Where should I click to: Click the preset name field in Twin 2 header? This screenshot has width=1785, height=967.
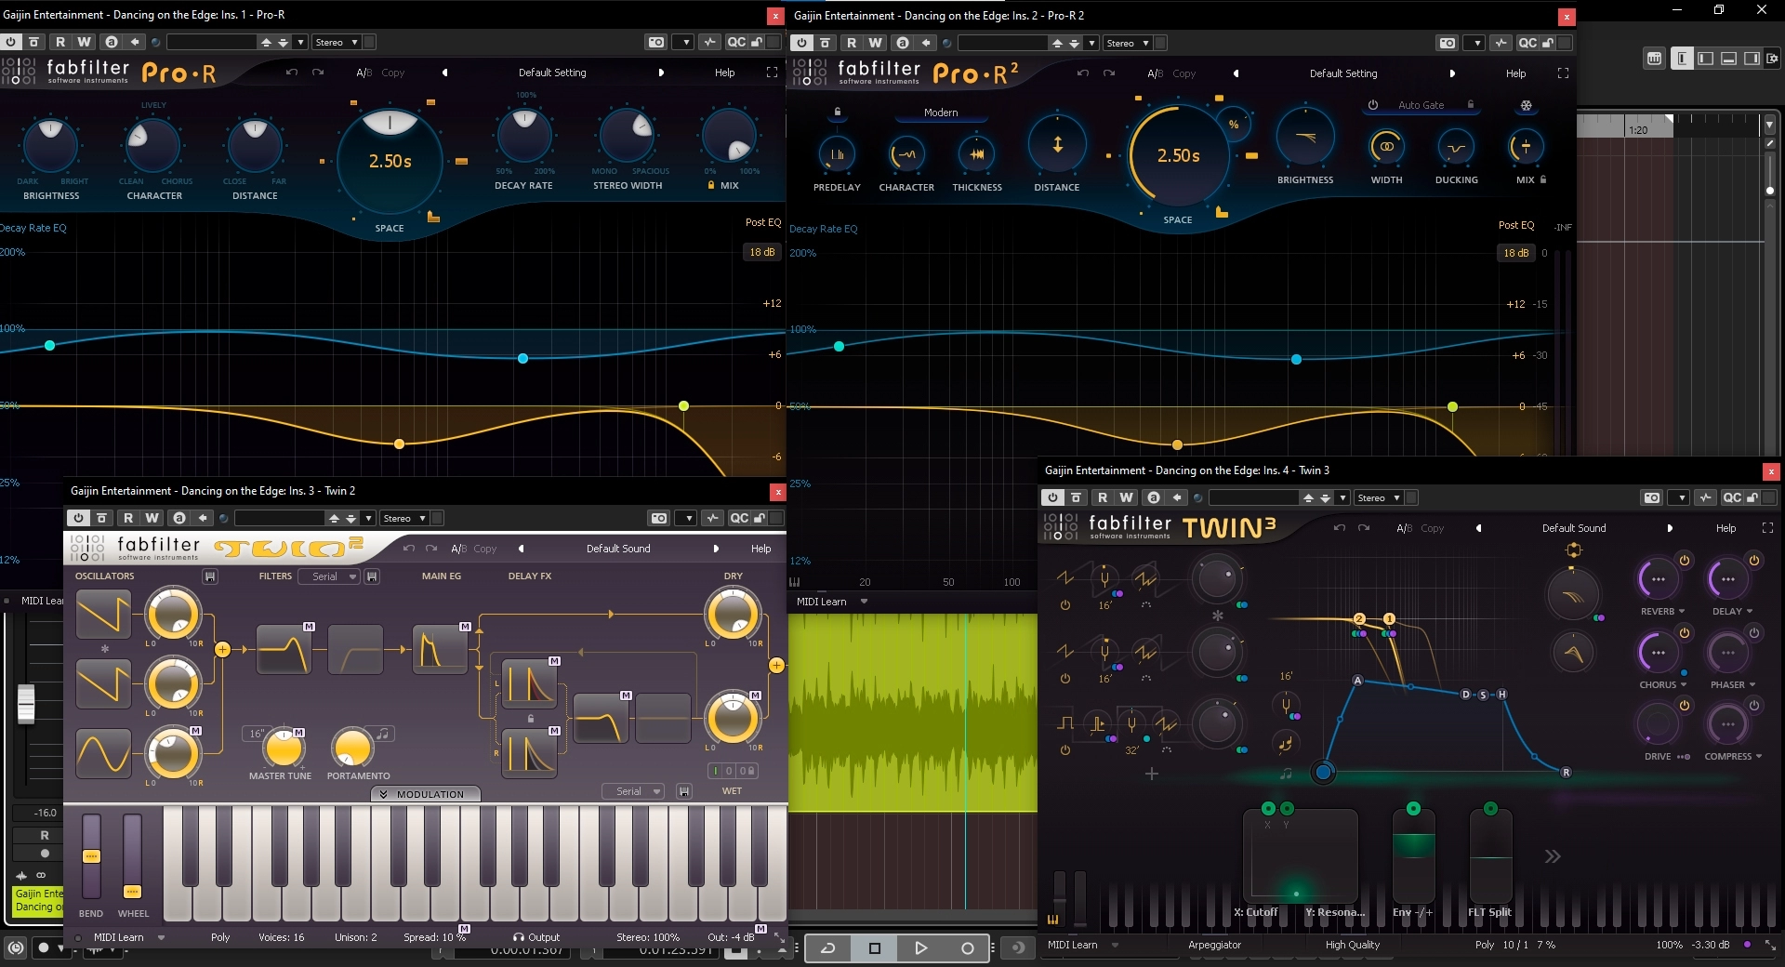click(280, 518)
